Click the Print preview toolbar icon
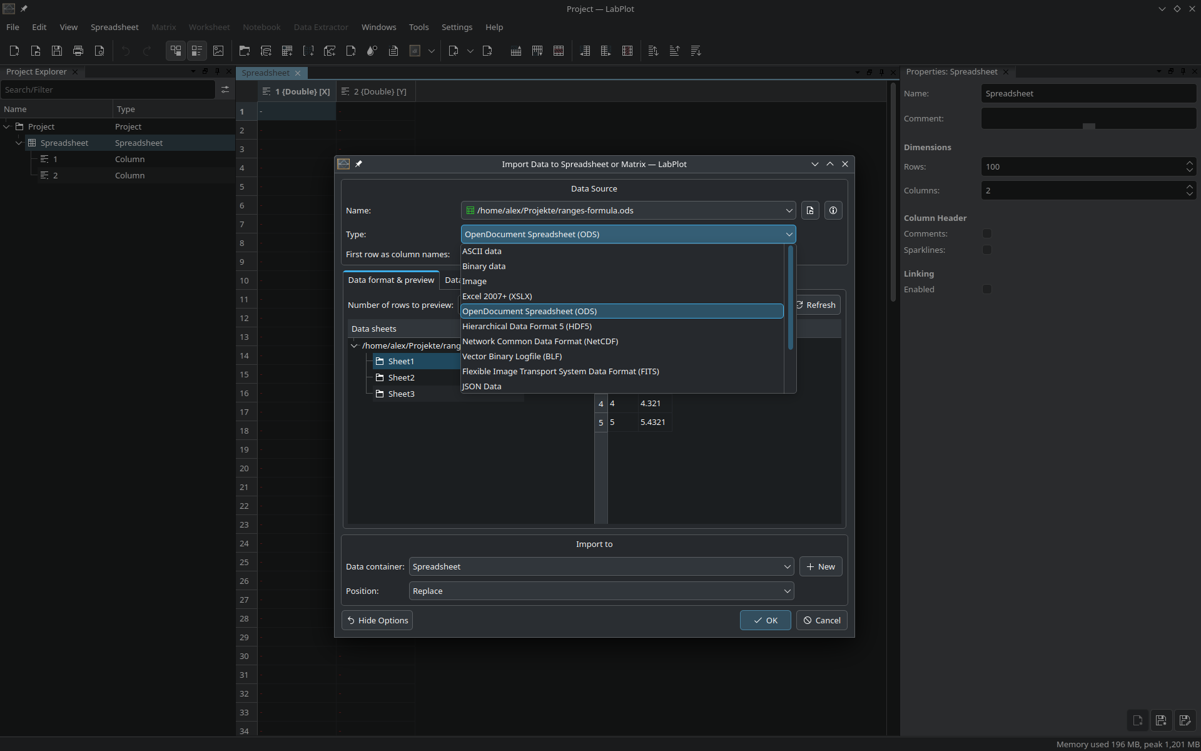Viewport: 1201px width, 751px height. click(x=99, y=51)
